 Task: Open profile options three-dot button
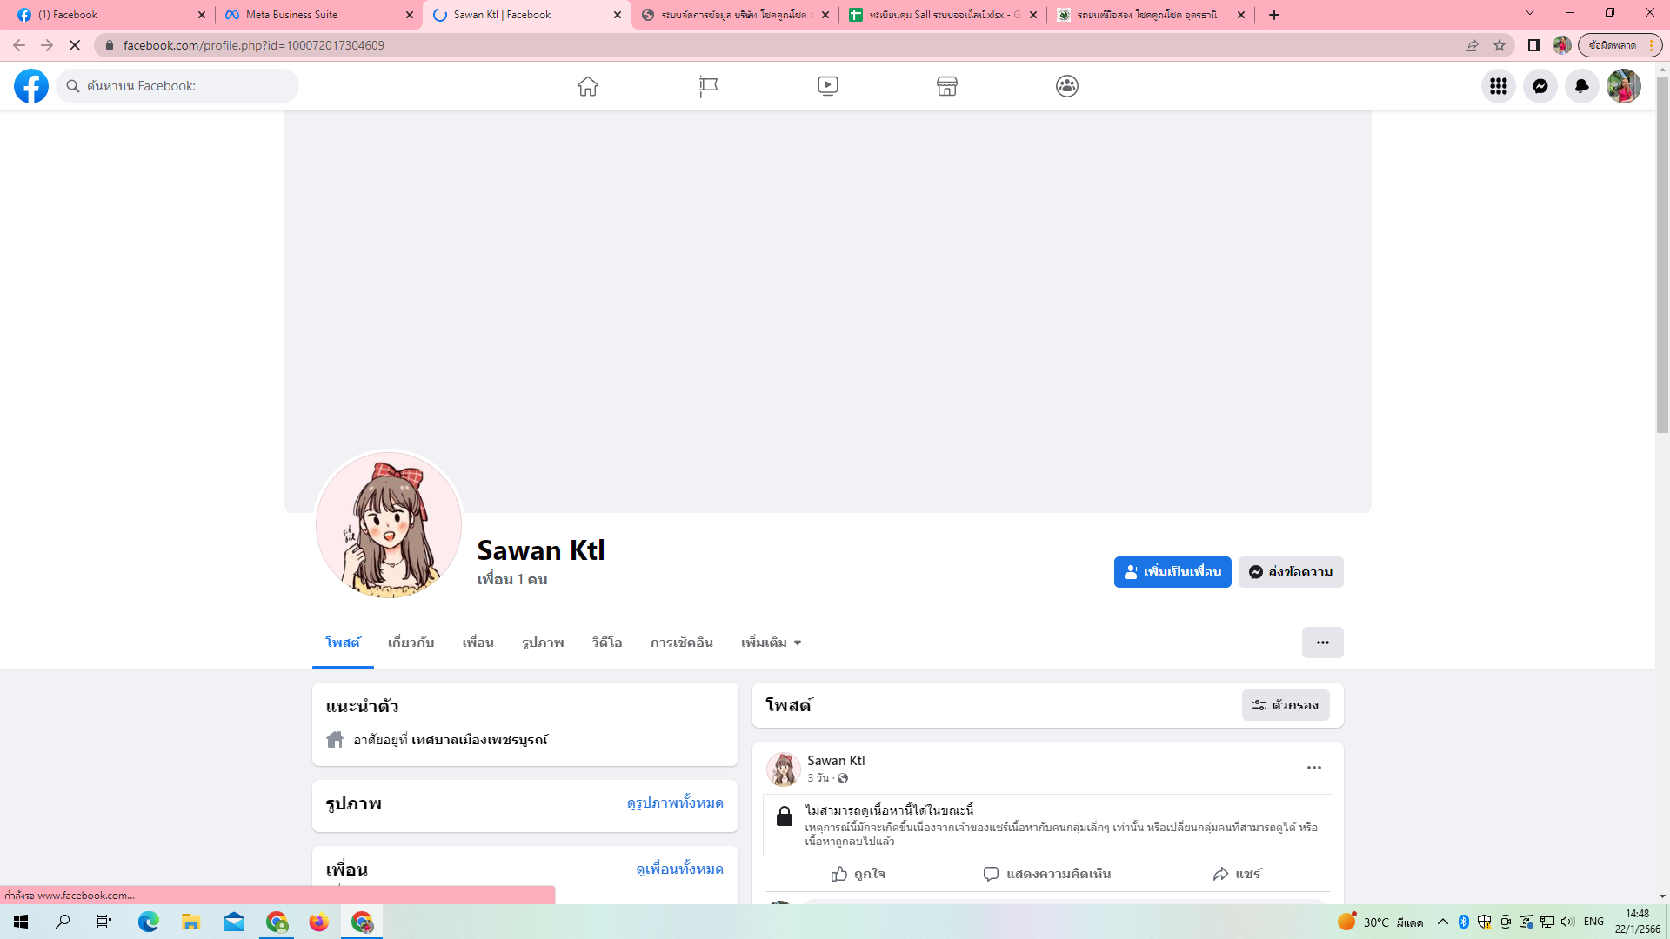click(1322, 643)
